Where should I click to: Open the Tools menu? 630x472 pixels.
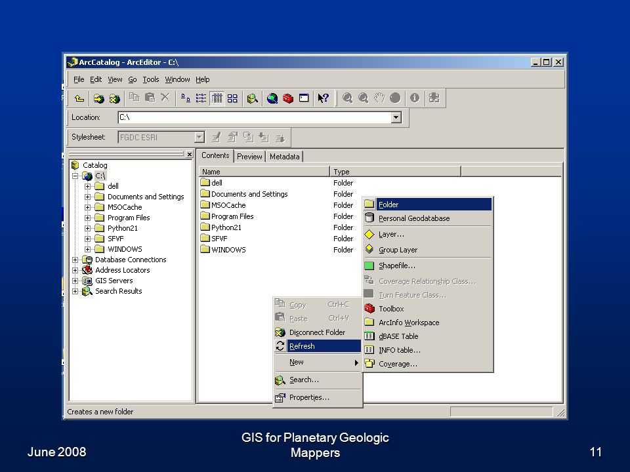click(x=151, y=79)
